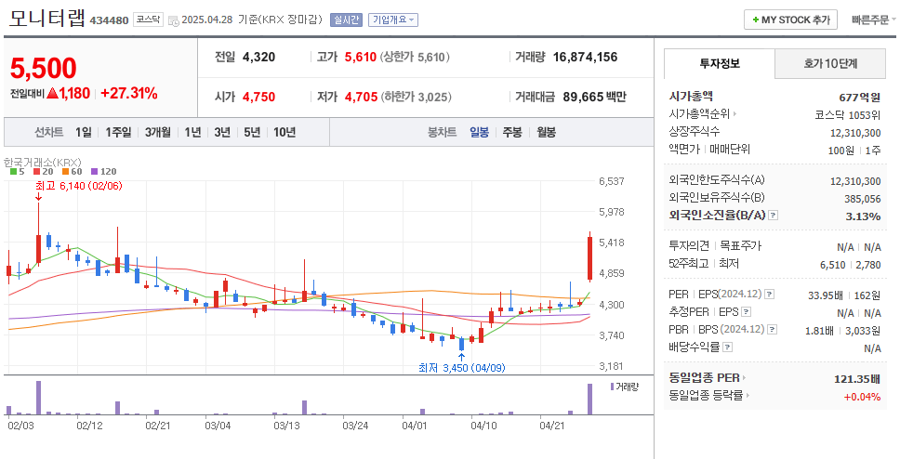900x459 pixels.
Task: Open the 기업개요 dropdown
Action: point(393,20)
